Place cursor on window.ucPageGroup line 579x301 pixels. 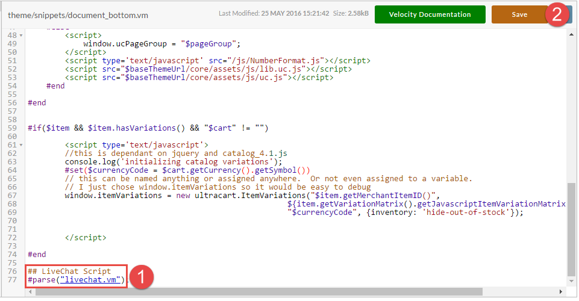(161, 44)
